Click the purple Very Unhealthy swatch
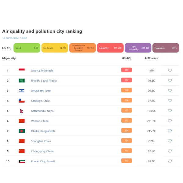This screenshot has width=183, height=183. click(138, 48)
